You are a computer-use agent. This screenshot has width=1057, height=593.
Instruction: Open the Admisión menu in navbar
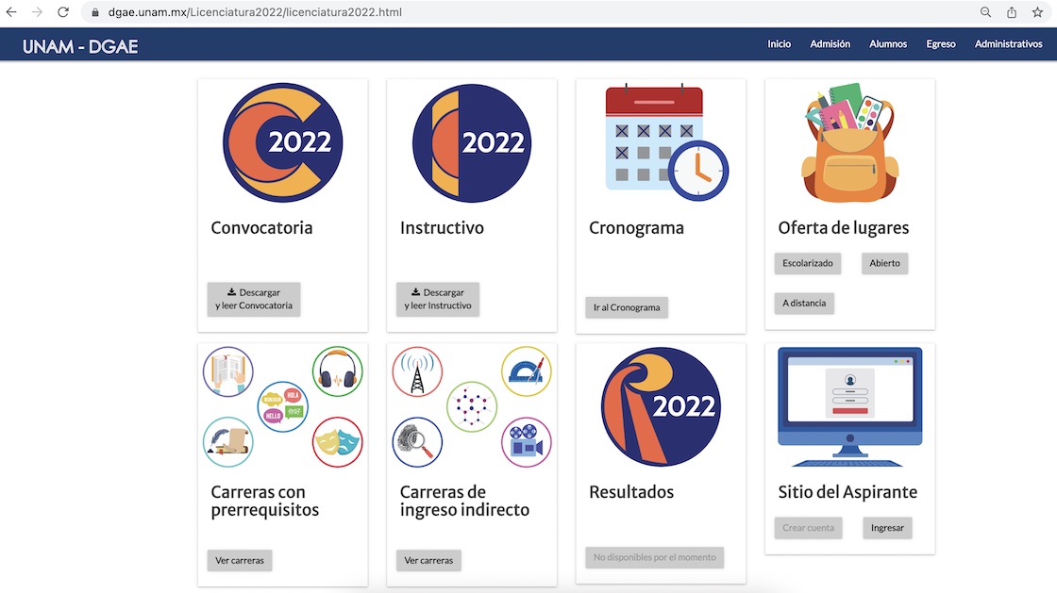[830, 44]
